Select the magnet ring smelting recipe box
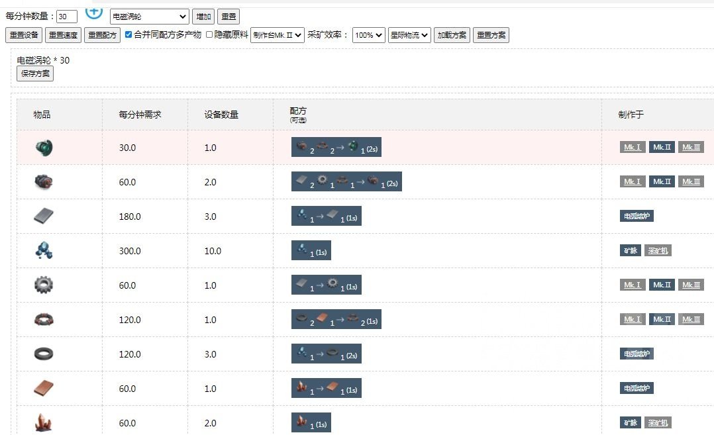Screen dimensions: 714x435 [326, 354]
